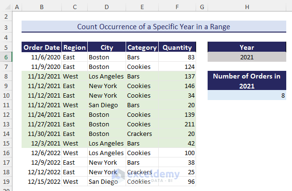Select row 19 header
Screen dimensions: 292x191
(6, 181)
